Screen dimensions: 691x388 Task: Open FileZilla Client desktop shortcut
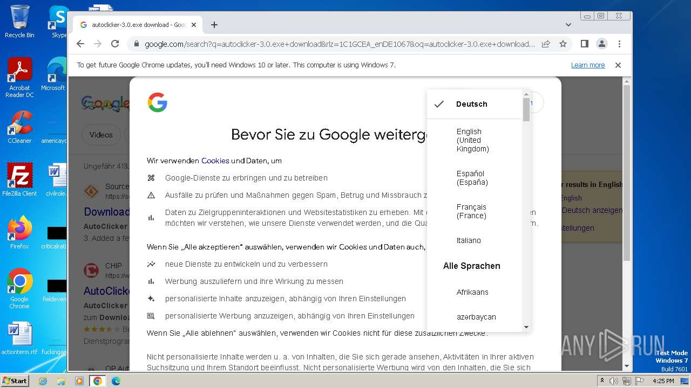pyautogui.click(x=19, y=179)
